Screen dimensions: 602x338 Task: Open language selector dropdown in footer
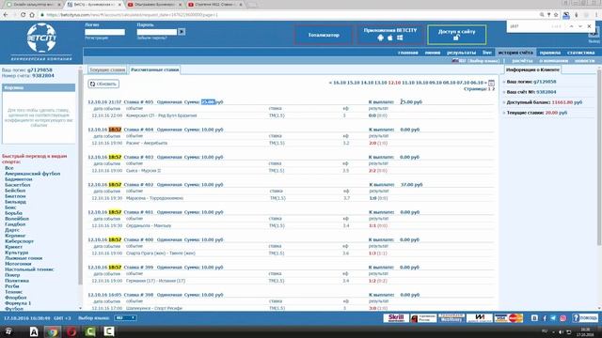point(125,317)
